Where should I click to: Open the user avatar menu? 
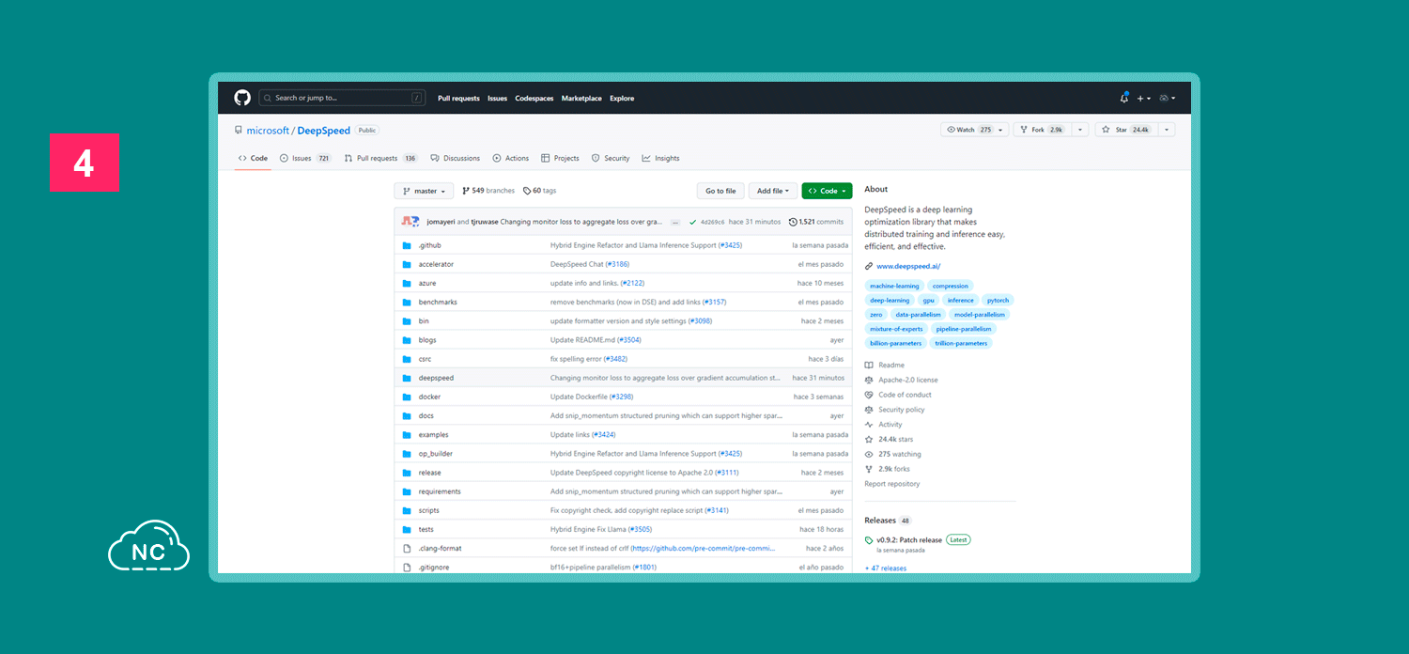click(1168, 98)
